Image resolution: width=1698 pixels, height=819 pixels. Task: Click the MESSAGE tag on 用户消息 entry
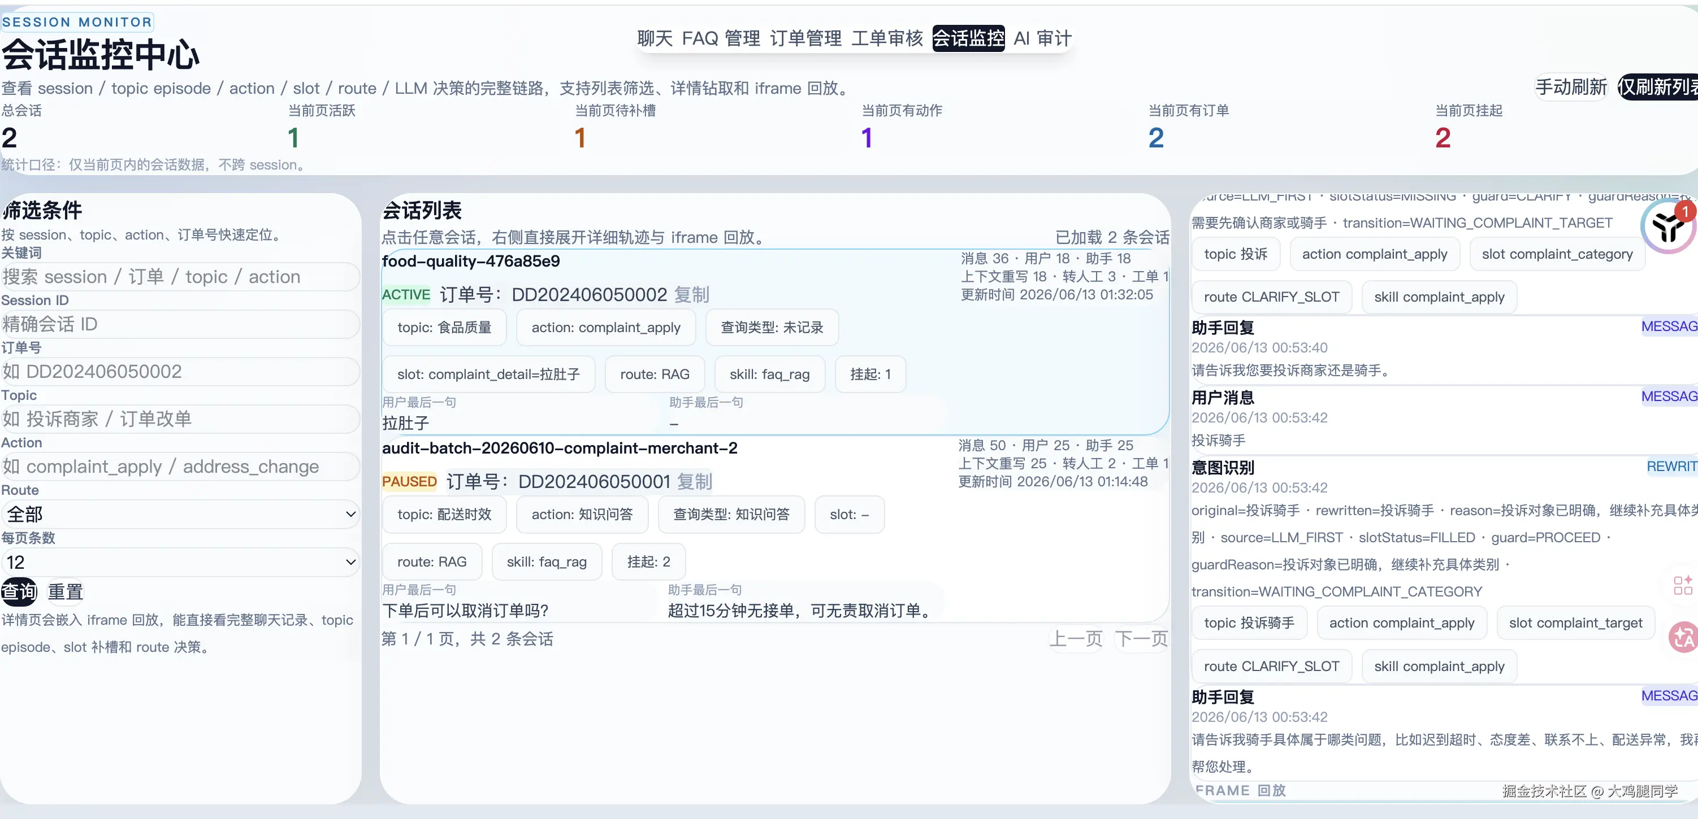tap(1669, 396)
